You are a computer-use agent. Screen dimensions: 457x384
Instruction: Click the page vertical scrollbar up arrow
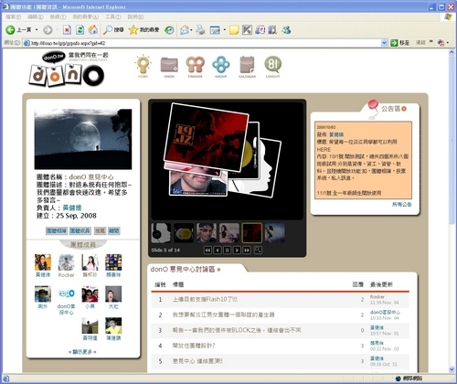tap(452, 52)
